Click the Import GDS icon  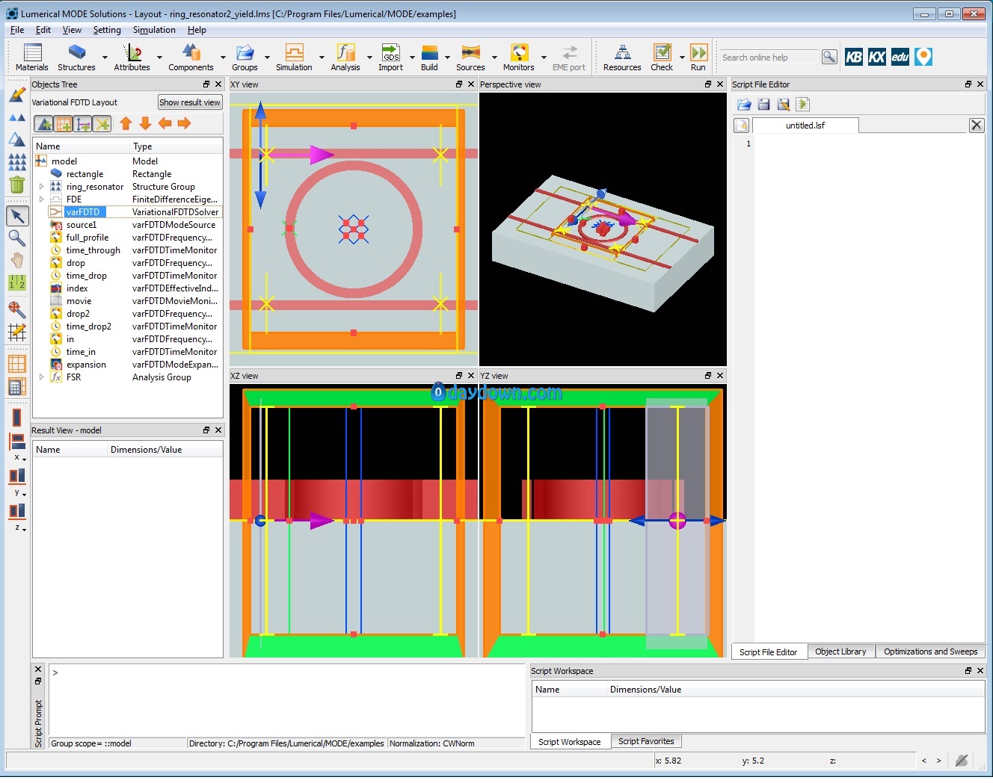tap(390, 52)
